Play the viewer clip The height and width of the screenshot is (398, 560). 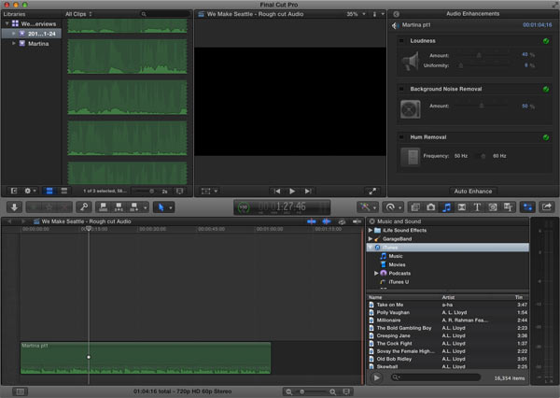pyautogui.click(x=292, y=191)
